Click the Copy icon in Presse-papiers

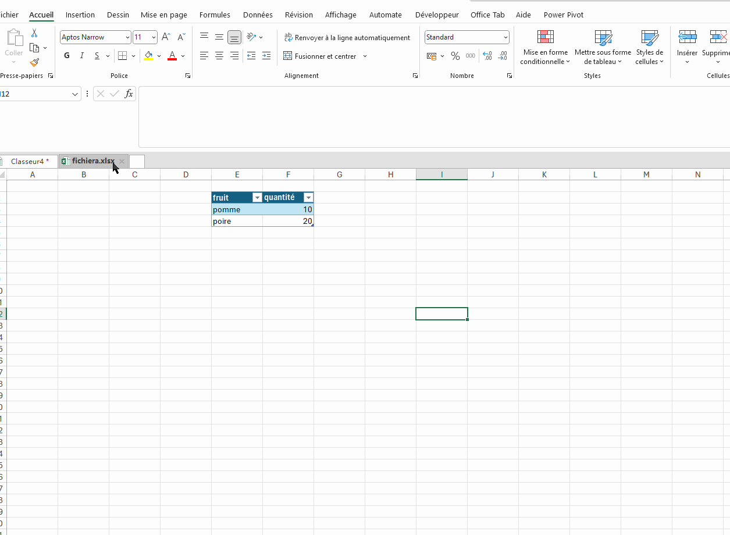coord(34,48)
